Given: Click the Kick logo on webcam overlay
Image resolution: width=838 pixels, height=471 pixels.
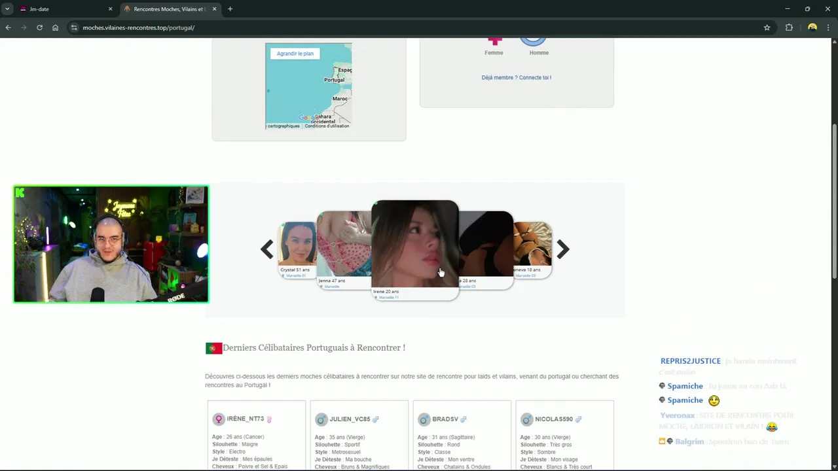Looking at the screenshot, I should click(x=20, y=192).
